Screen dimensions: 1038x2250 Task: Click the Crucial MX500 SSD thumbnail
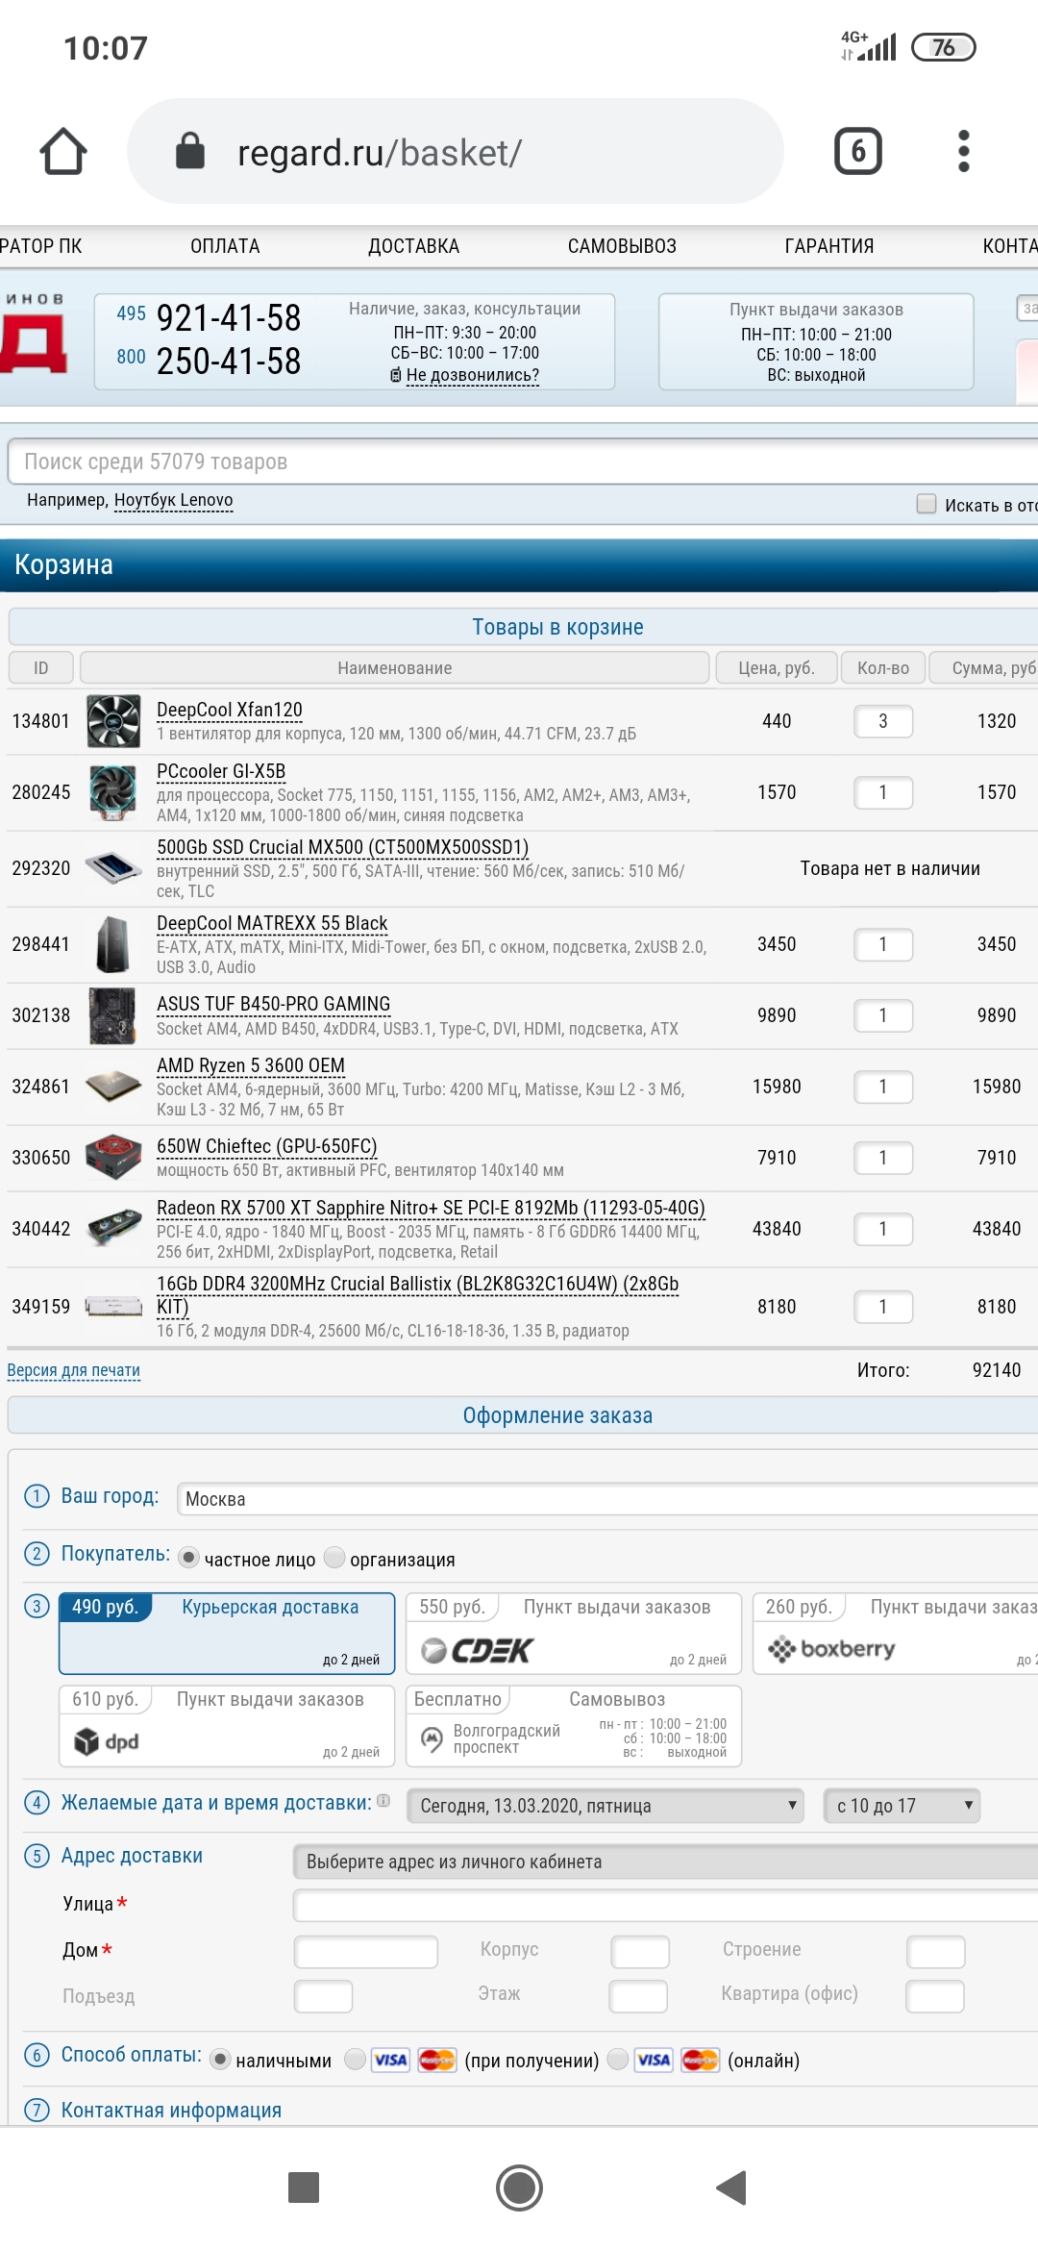click(113, 868)
